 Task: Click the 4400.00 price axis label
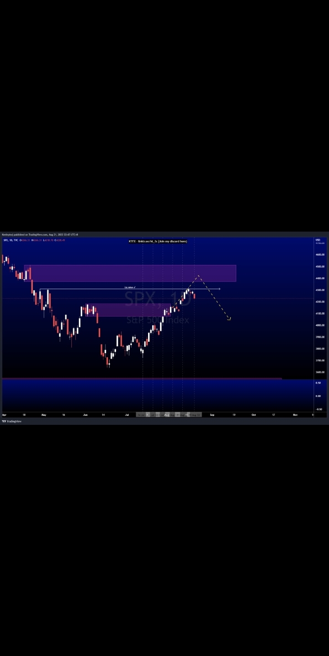coord(320,278)
